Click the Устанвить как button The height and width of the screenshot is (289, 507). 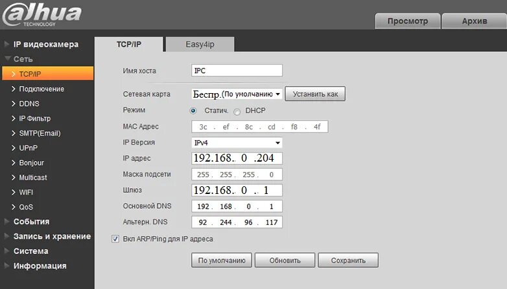coord(315,94)
